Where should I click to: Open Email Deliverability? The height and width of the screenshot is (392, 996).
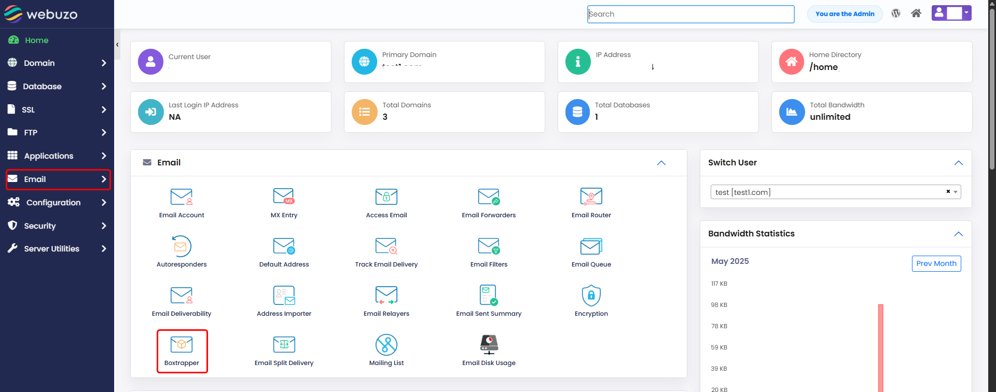182,302
